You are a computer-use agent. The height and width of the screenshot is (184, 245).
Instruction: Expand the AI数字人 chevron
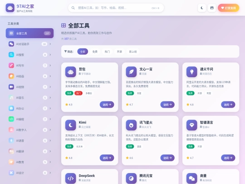click(x=50, y=130)
